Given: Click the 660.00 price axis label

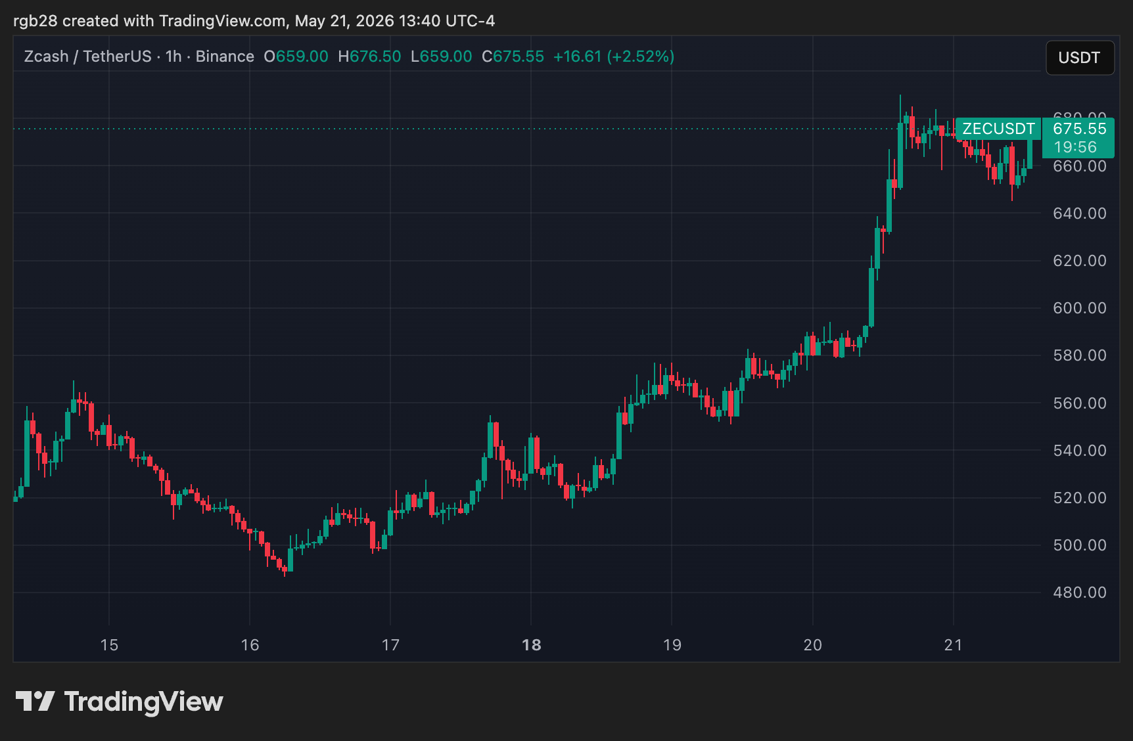Looking at the screenshot, I should (1079, 166).
